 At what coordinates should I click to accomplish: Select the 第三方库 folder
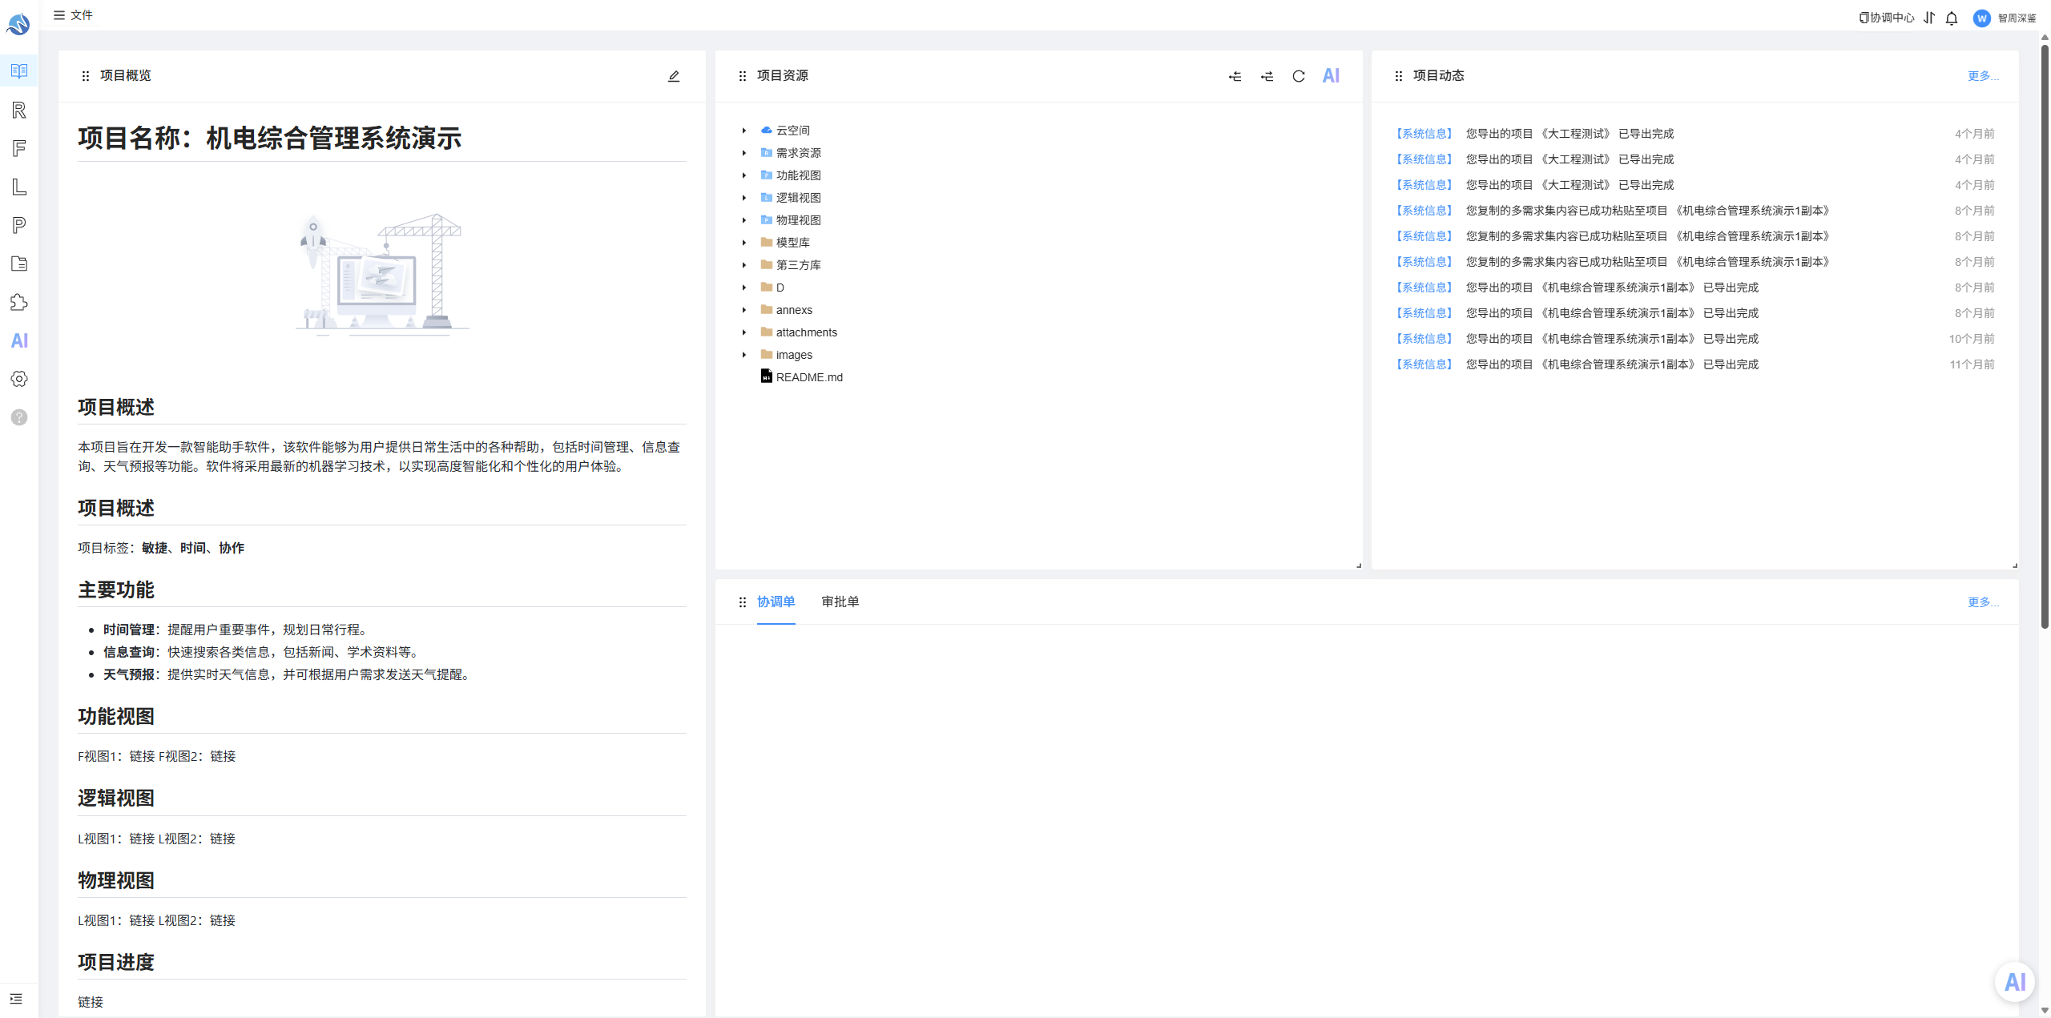[791, 265]
